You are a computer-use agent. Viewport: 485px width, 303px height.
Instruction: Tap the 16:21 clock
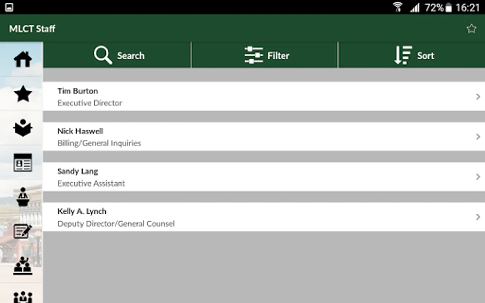point(467,7)
